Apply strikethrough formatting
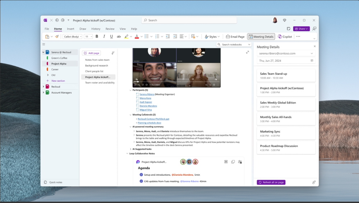 [119, 36]
